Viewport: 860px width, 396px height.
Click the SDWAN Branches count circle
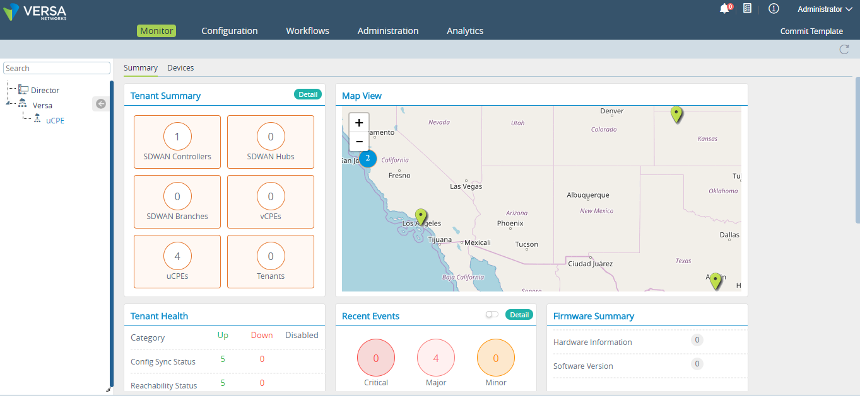coord(177,196)
